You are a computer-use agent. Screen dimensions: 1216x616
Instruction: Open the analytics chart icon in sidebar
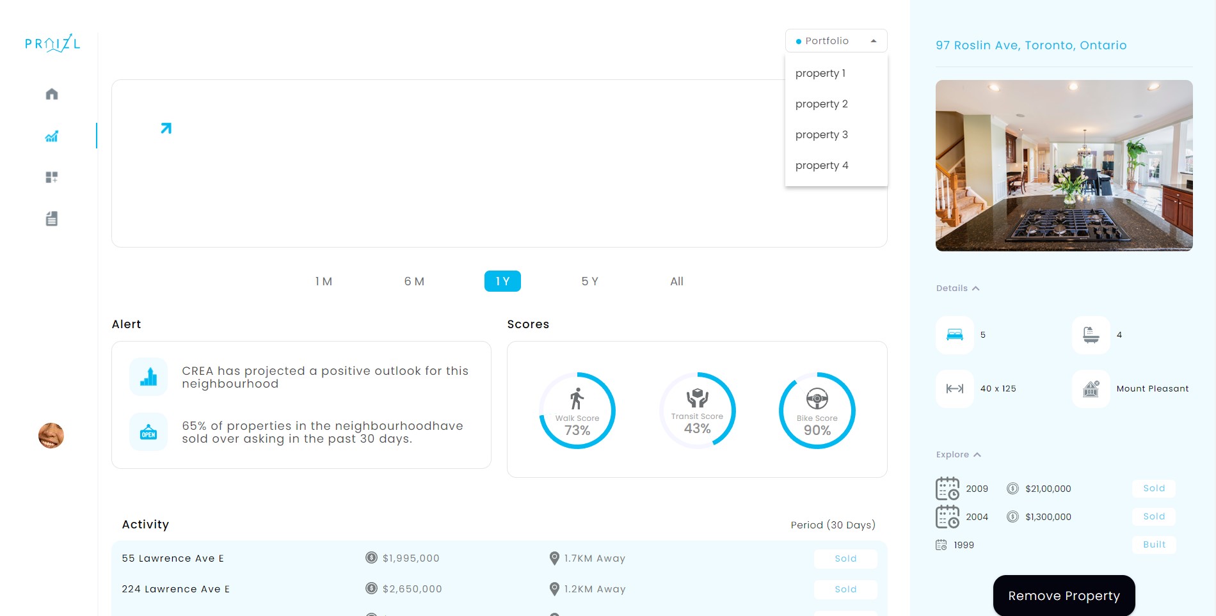[51, 136]
